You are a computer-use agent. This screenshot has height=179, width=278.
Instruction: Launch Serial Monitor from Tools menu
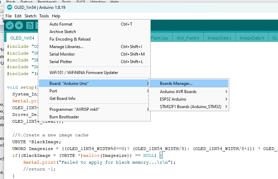(94, 54)
